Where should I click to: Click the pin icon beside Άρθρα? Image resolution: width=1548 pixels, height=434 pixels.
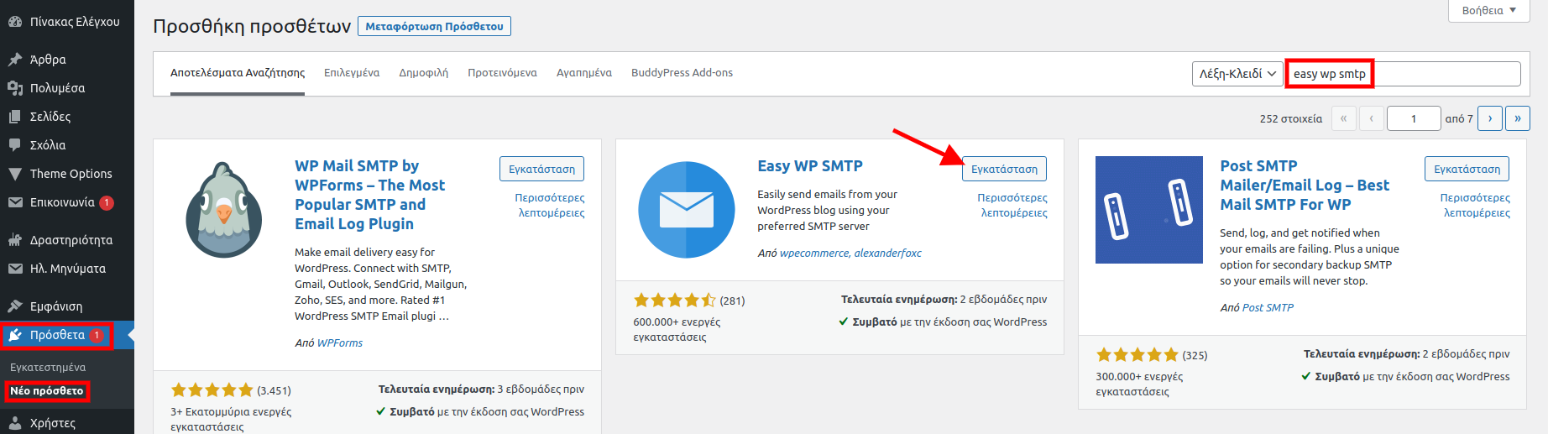coord(15,60)
